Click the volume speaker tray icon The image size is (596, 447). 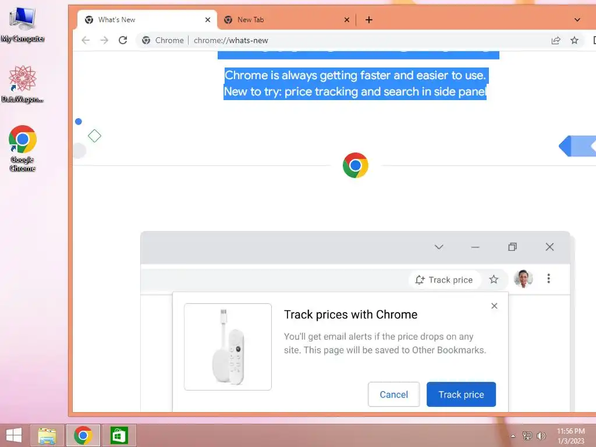pos(541,436)
